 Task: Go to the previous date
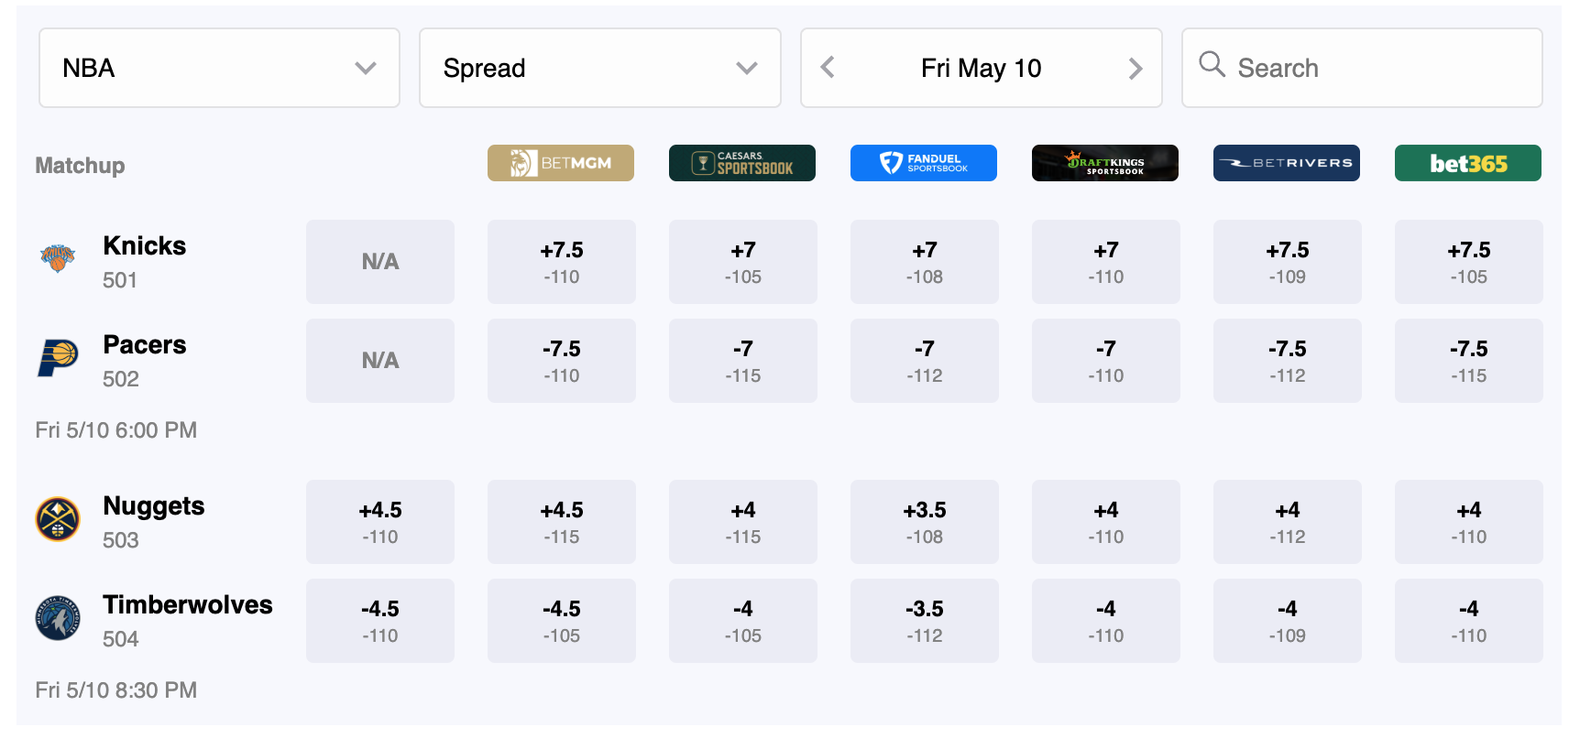coord(828,68)
